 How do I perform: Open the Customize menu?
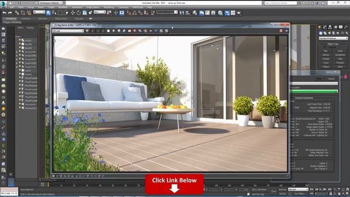pos(123,7)
